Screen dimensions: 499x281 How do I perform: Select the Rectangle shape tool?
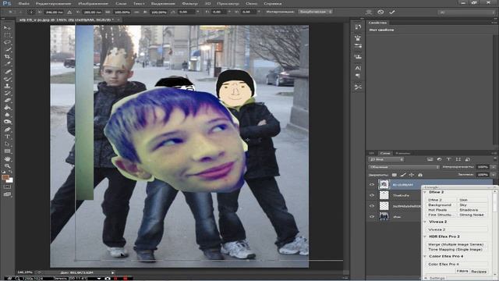pos(7,151)
